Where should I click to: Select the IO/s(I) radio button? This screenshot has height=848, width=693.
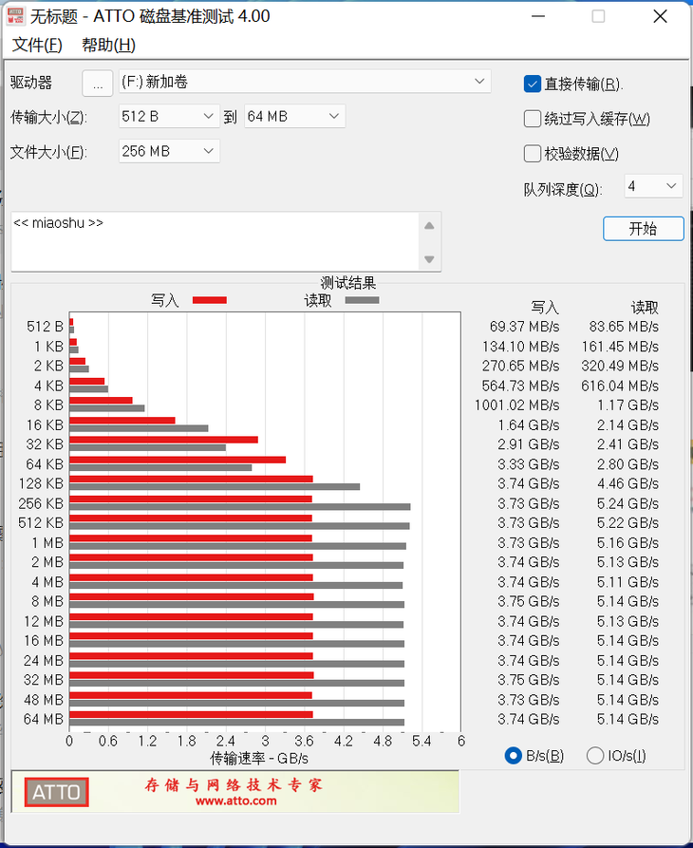pyautogui.click(x=595, y=756)
